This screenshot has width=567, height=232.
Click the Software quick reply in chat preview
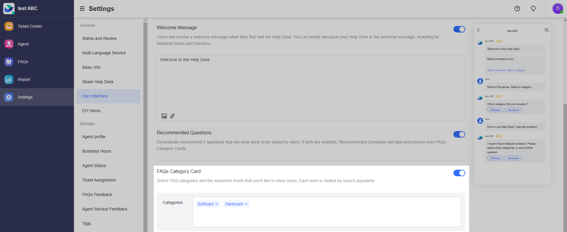tap(495, 110)
